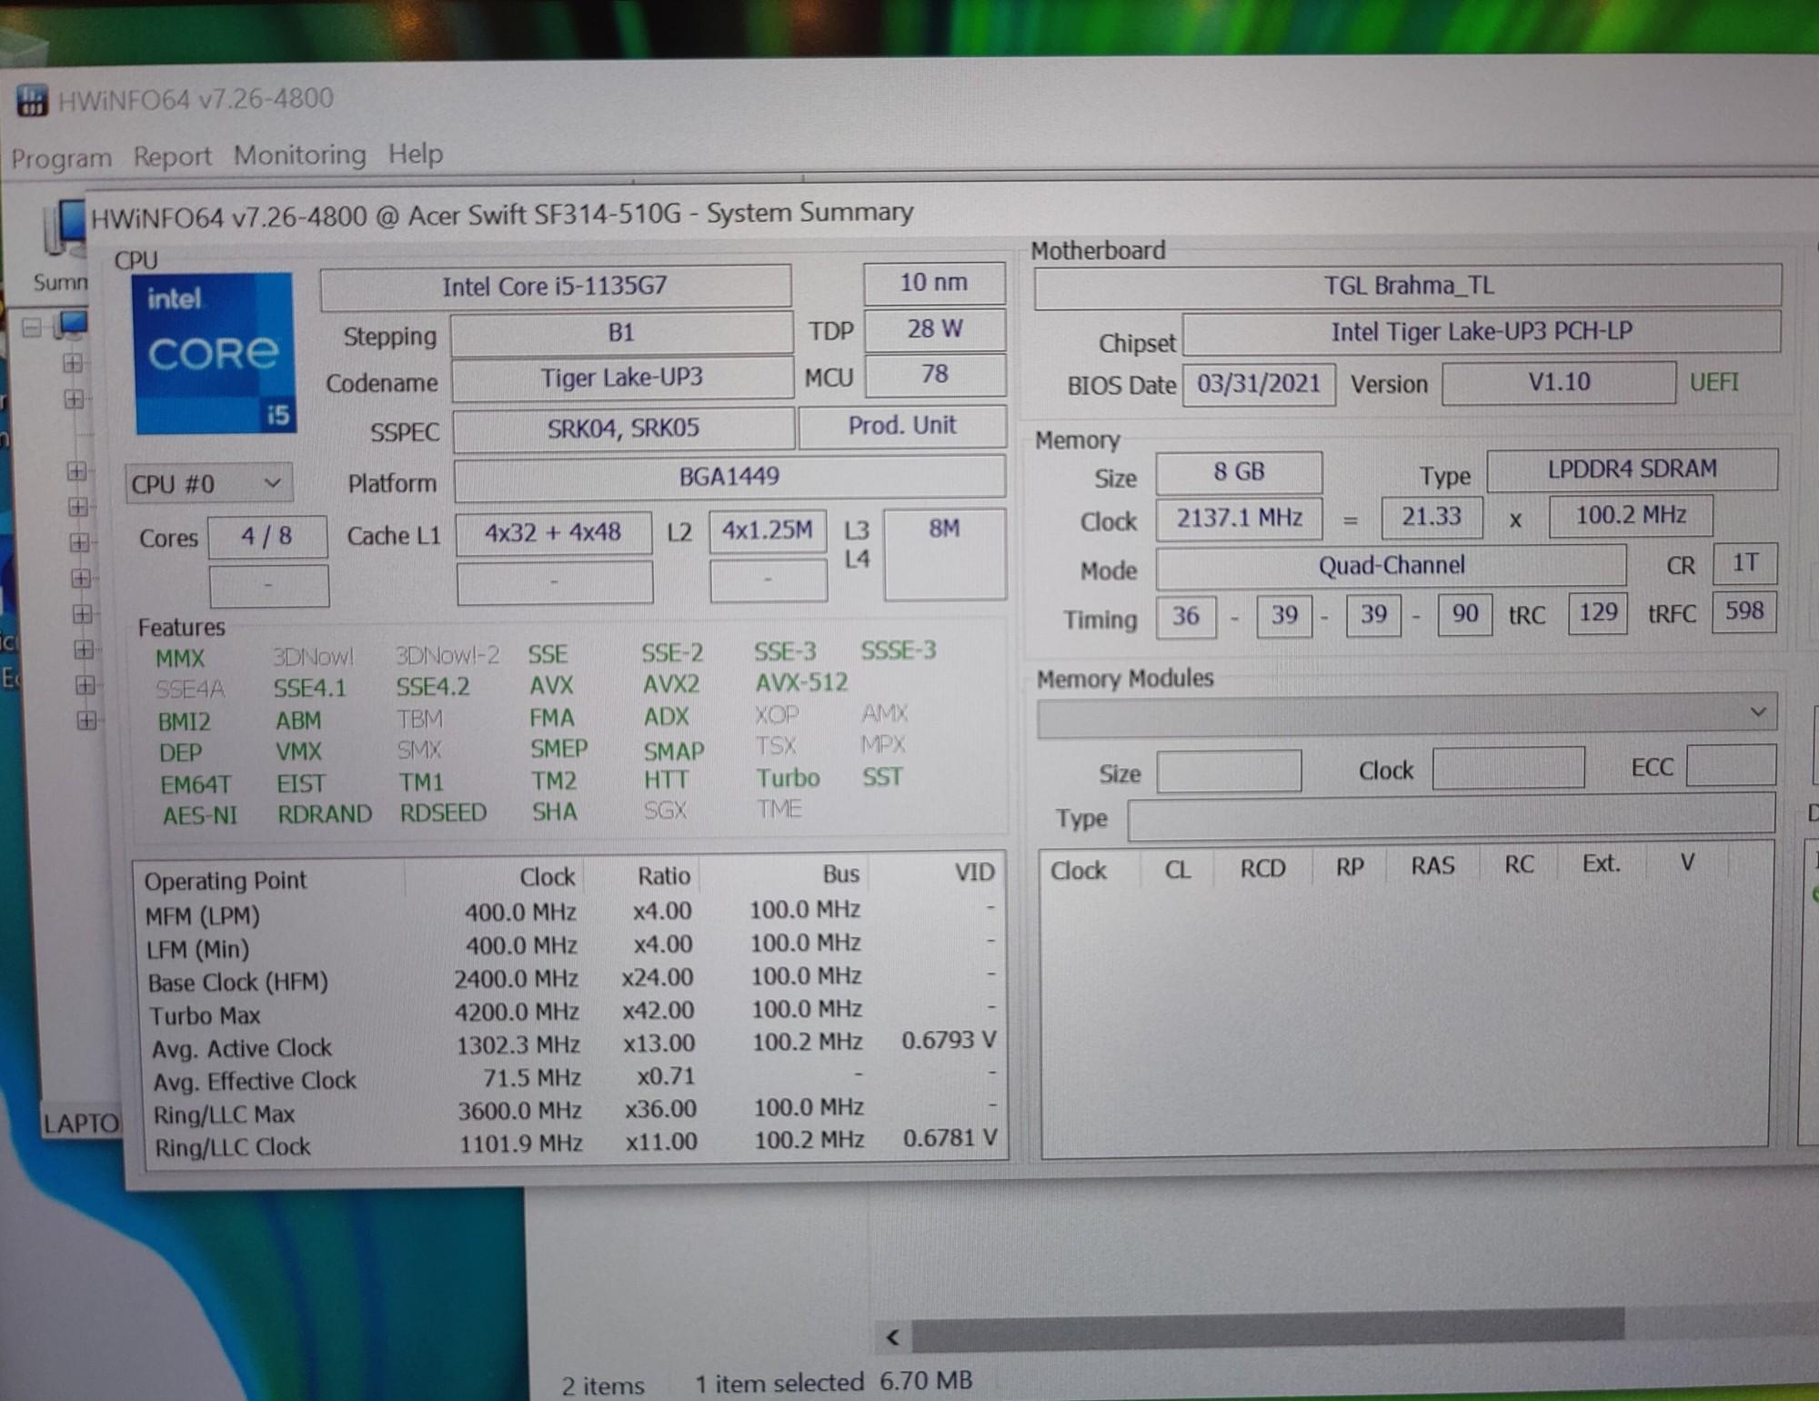The height and width of the screenshot is (1401, 1819).
Task: Click the HWiNFO64 title bar app icon
Action: point(32,100)
